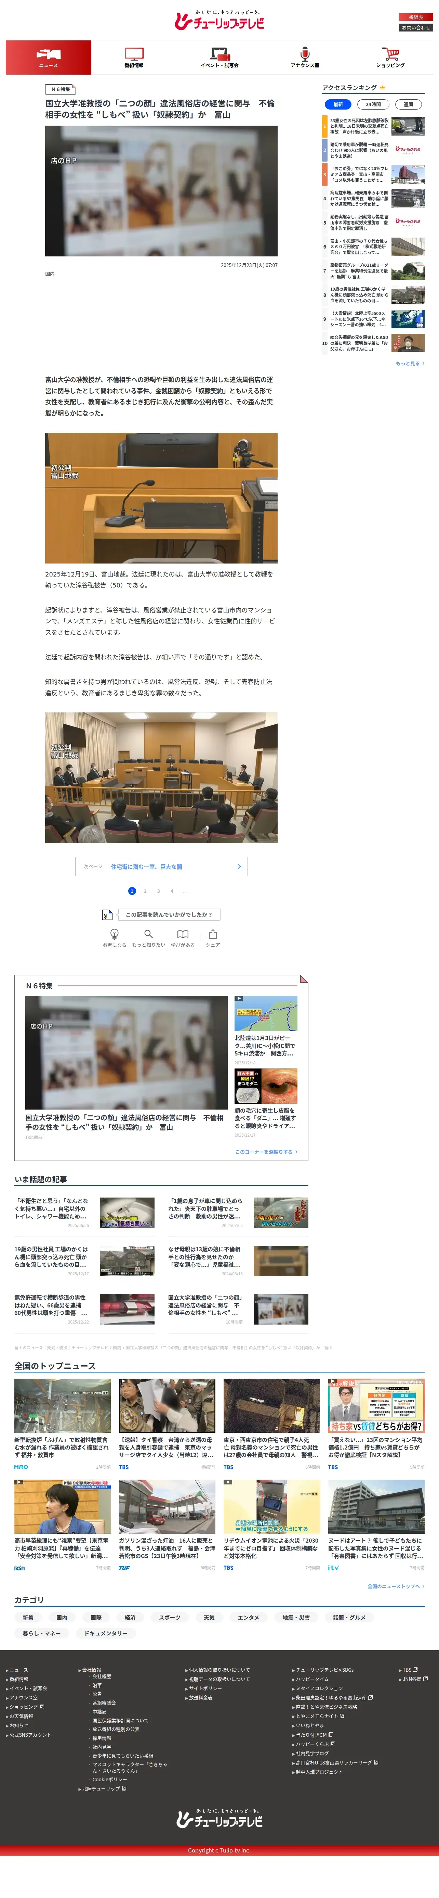Screen dimensions: 439x1898
Task: Click the external-link icon beside footer 北陸チューリップ
Action: click(123, 1788)
